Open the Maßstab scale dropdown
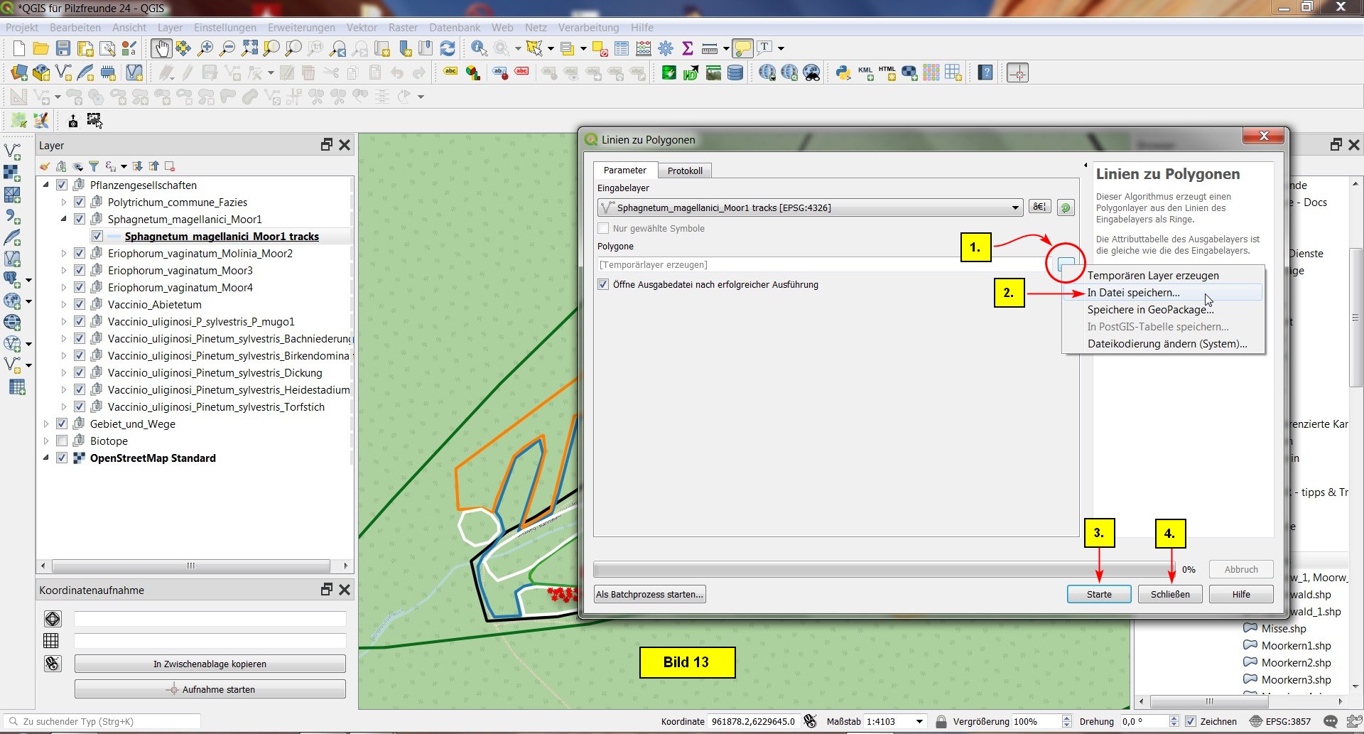Image resolution: width=1364 pixels, height=734 pixels. 919,722
